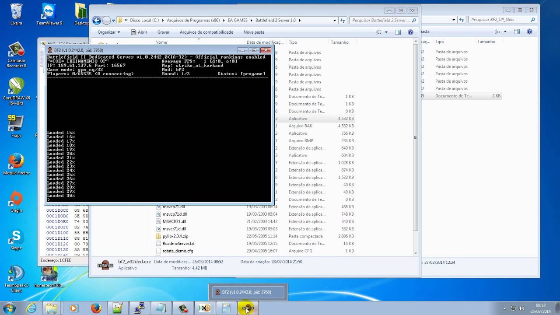560x315 pixels.
Task: Focus the Pesquisar BF2_UP_Slots search field
Action: tap(502, 20)
